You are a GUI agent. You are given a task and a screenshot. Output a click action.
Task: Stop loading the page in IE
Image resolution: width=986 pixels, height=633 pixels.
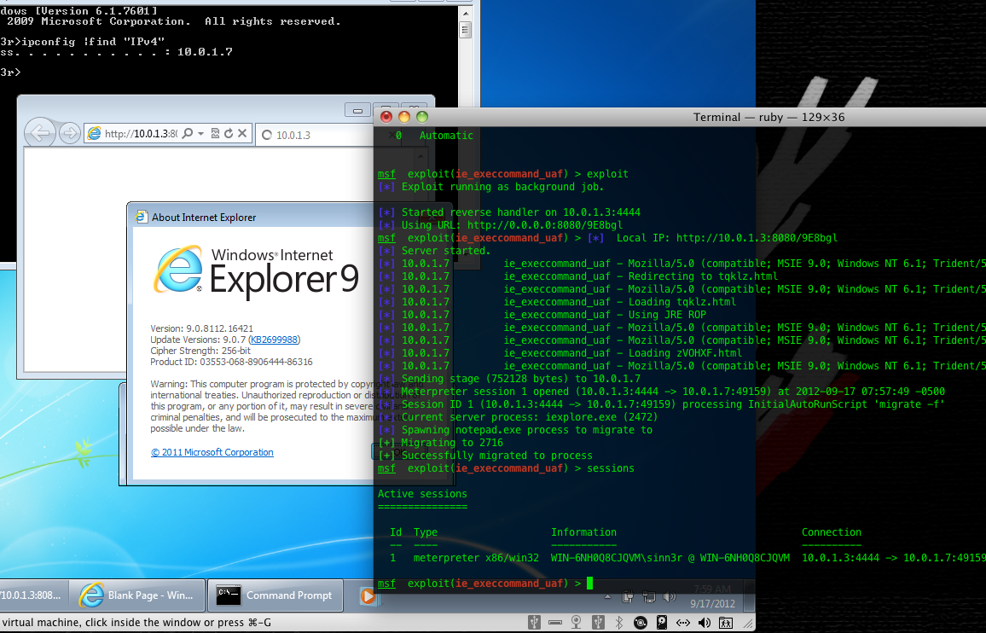[x=242, y=134]
